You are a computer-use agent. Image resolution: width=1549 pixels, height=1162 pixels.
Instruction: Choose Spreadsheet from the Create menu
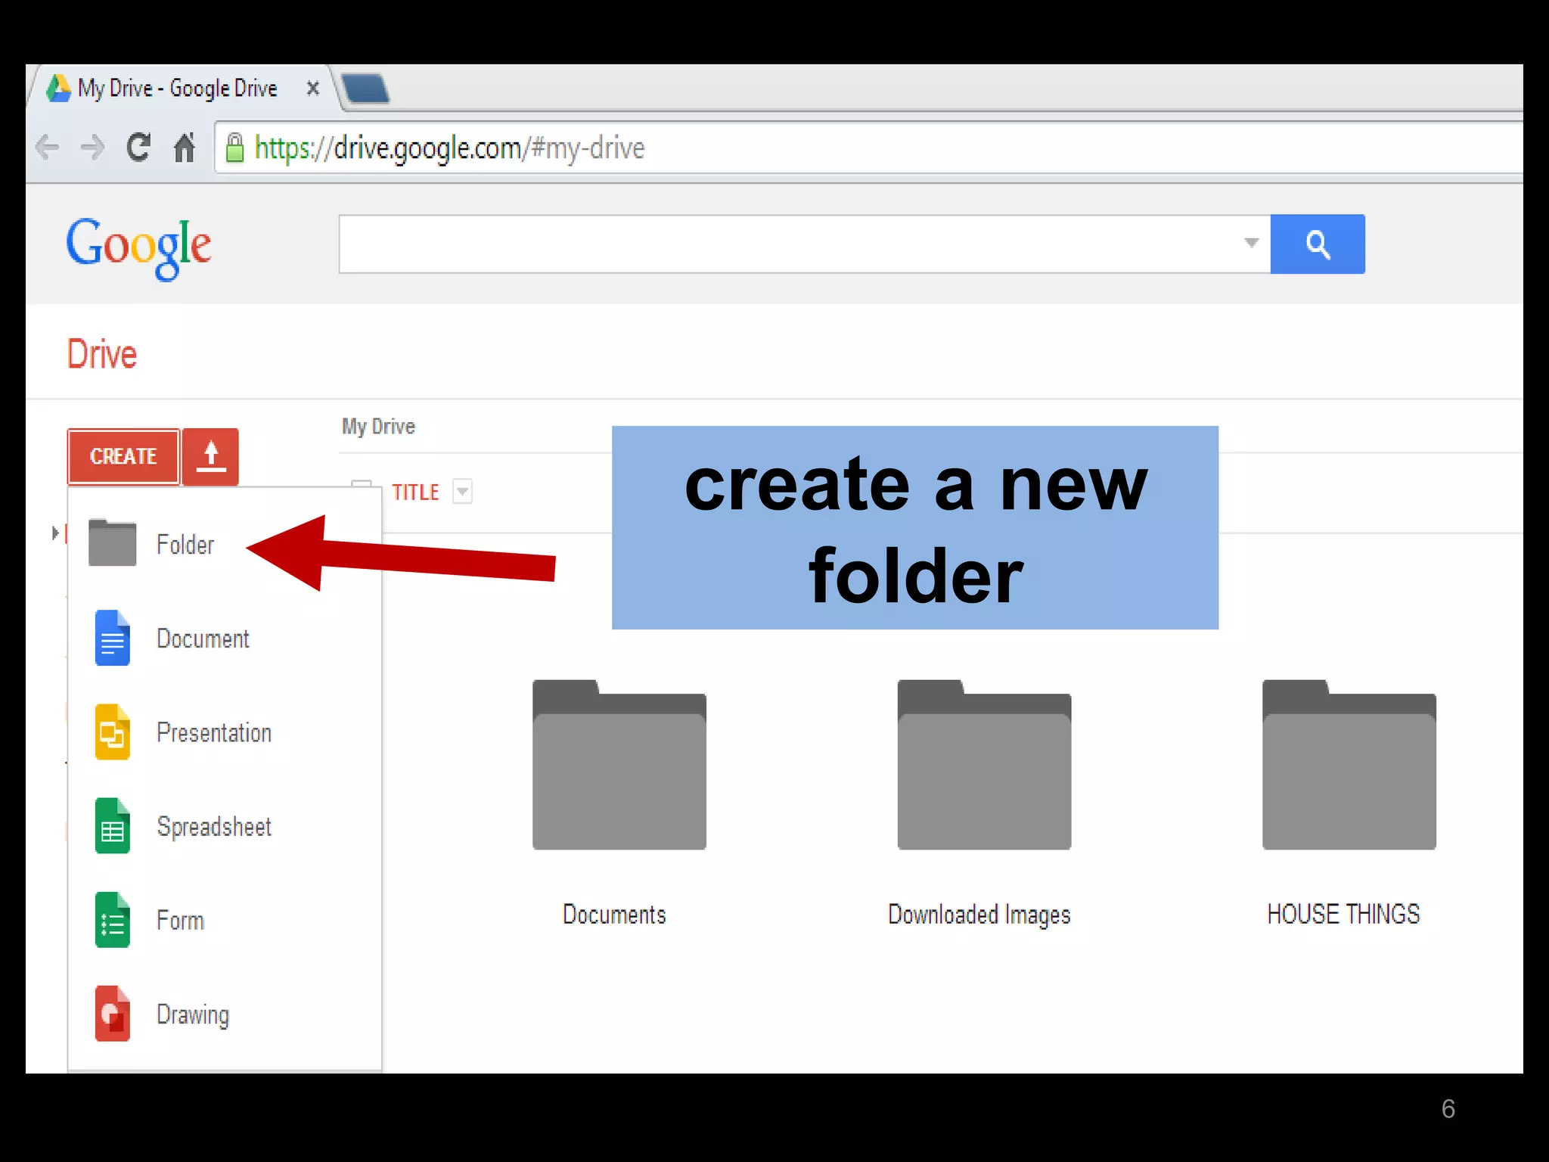click(x=225, y=826)
